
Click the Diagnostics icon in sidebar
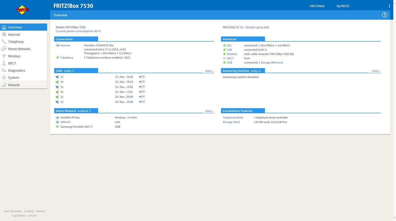4,70
